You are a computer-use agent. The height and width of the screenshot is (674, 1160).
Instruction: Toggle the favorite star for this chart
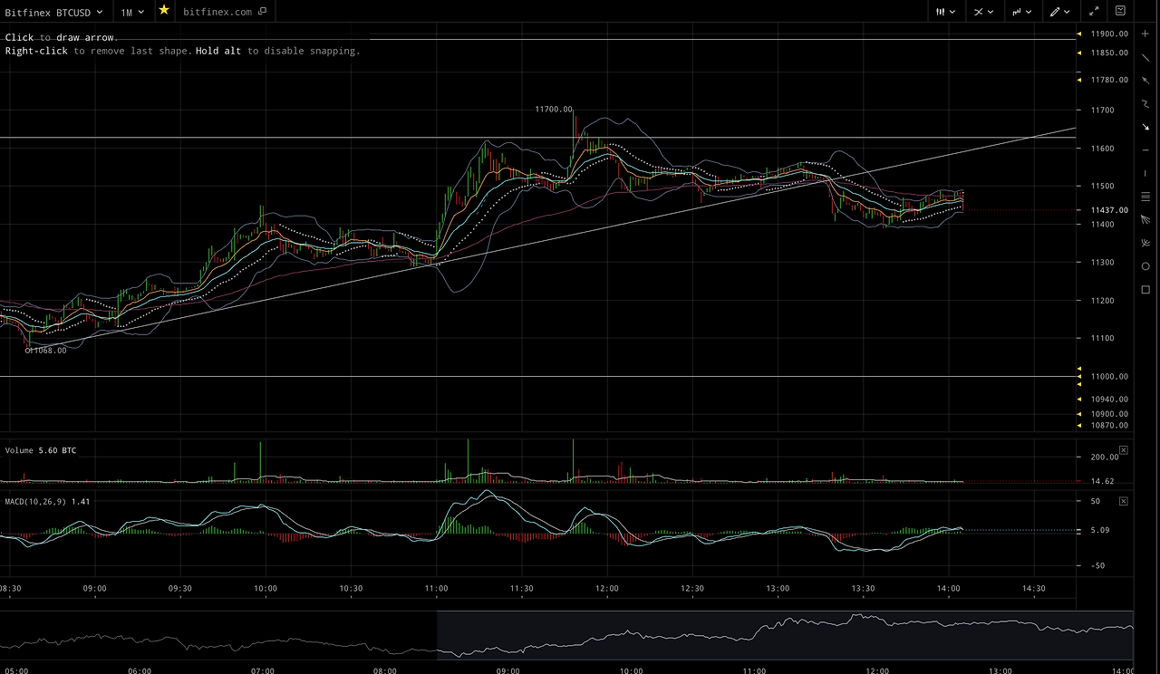tap(164, 11)
